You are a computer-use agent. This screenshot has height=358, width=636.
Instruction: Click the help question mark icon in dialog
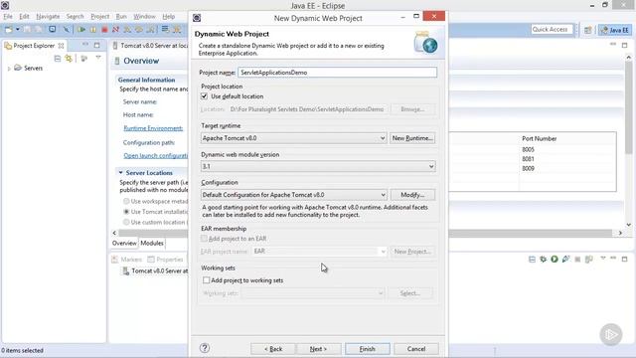(x=205, y=348)
